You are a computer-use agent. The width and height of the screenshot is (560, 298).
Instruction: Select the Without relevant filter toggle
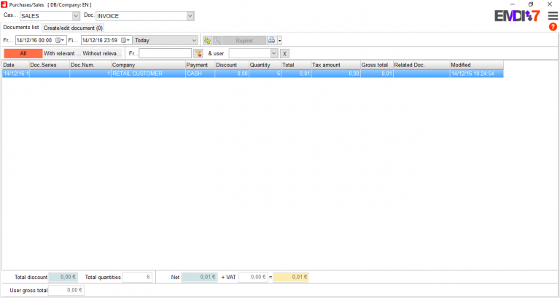(102, 53)
